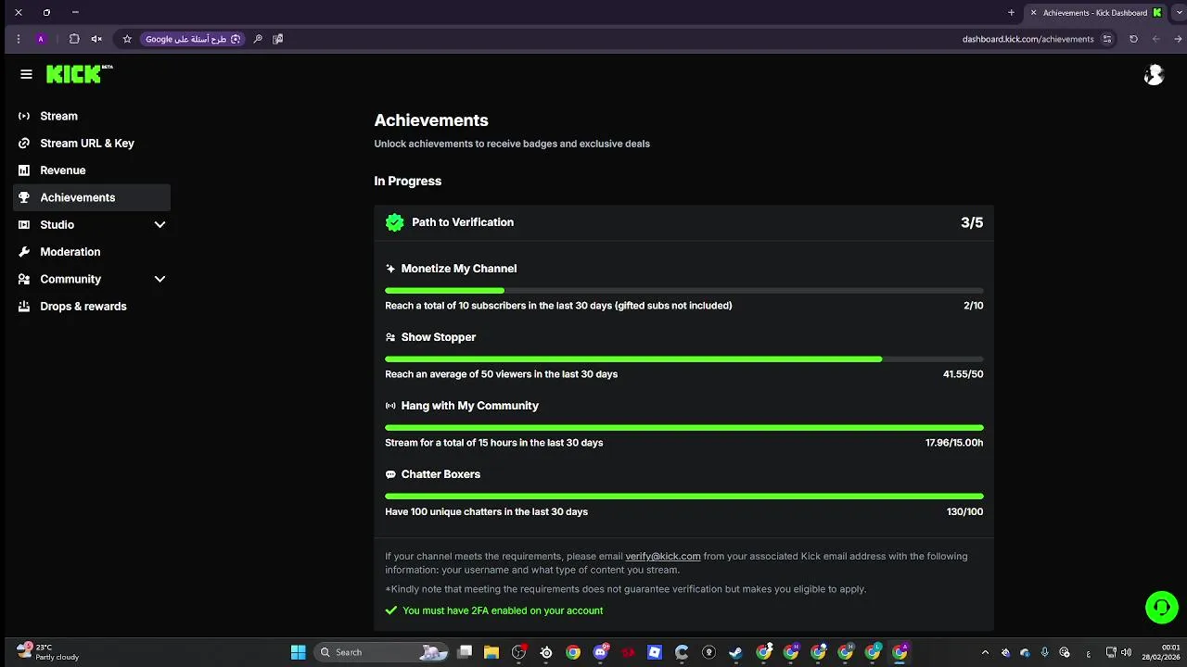This screenshot has height=667, width=1187.
Task: Expand the Community chevron
Action: point(160,279)
